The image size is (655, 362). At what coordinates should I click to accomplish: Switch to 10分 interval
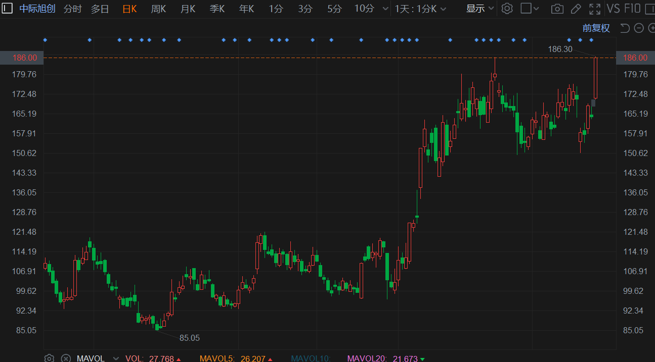click(x=364, y=9)
